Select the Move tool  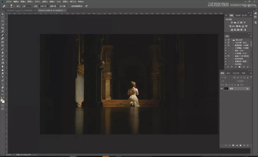pos(3,14)
